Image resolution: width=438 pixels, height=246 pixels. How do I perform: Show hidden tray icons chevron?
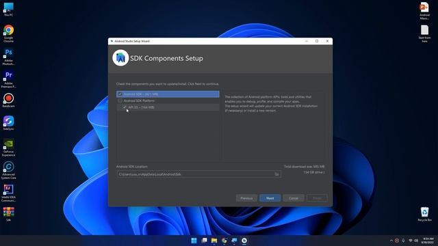[x=391, y=241]
